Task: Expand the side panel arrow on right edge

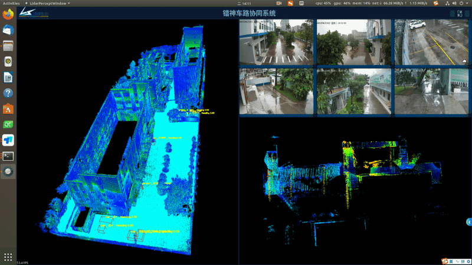Action: point(468,222)
